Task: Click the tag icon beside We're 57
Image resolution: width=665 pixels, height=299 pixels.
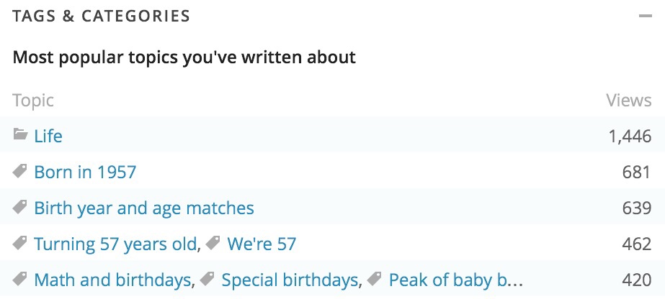Action: 213,244
